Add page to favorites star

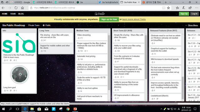tap(168, 8)
